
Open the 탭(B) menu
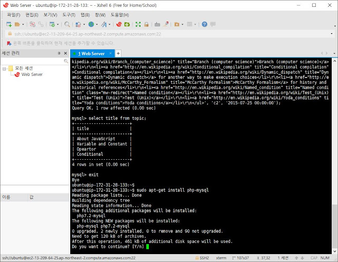click(x=85, y=15)
